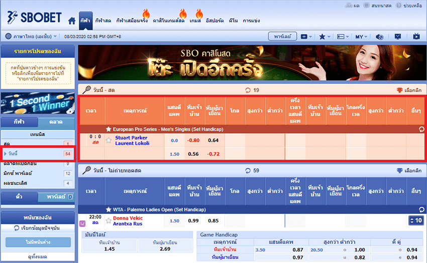This screenshot has height=263, width=427.
Task: Switch to the พาร์เลย์ 0 slip tab
Action: point(56,196)
